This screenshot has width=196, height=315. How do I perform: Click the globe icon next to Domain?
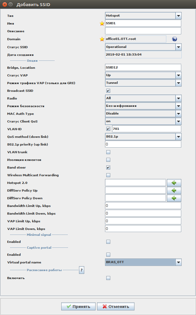tap(175, 39)
